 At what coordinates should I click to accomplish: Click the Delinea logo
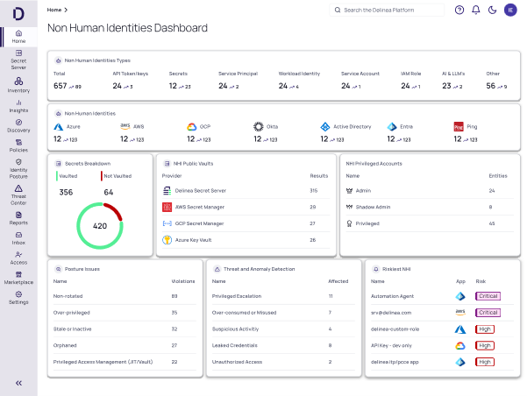18,14
